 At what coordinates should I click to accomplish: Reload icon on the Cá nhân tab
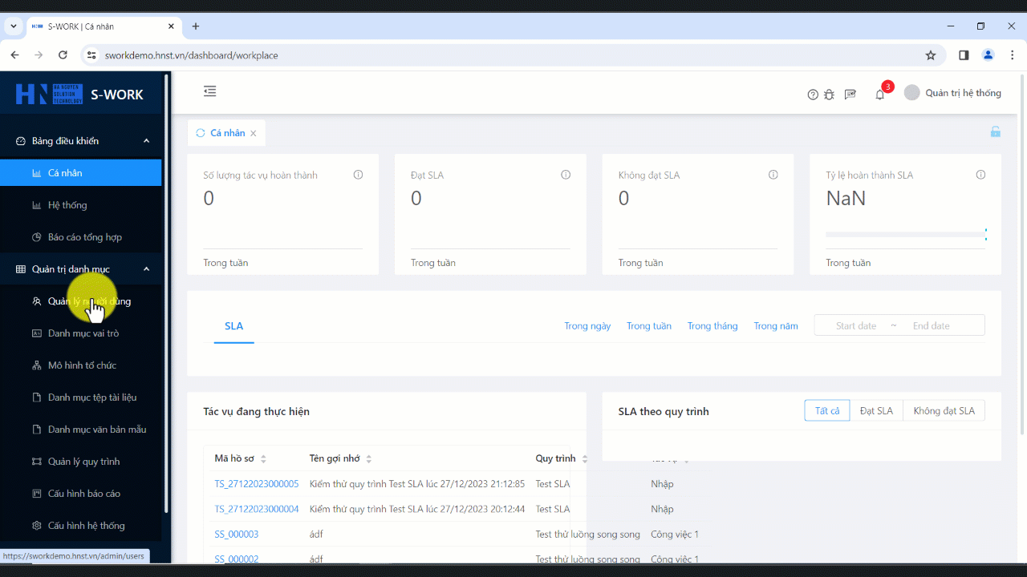click(x=201, y=133)
